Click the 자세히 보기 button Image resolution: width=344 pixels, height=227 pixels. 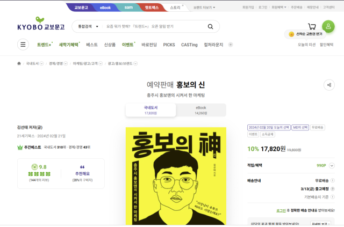(x=320, y=223)
